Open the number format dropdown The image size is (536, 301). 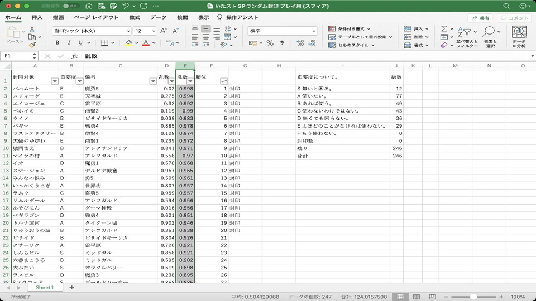[x=314, y=31]
